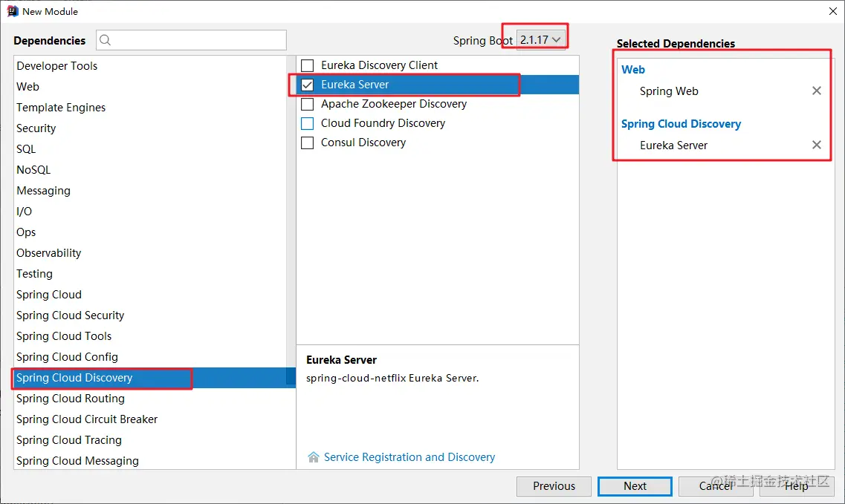Remove Spring Web from selected dependencies
845x504 pixels.
point(817,91)
